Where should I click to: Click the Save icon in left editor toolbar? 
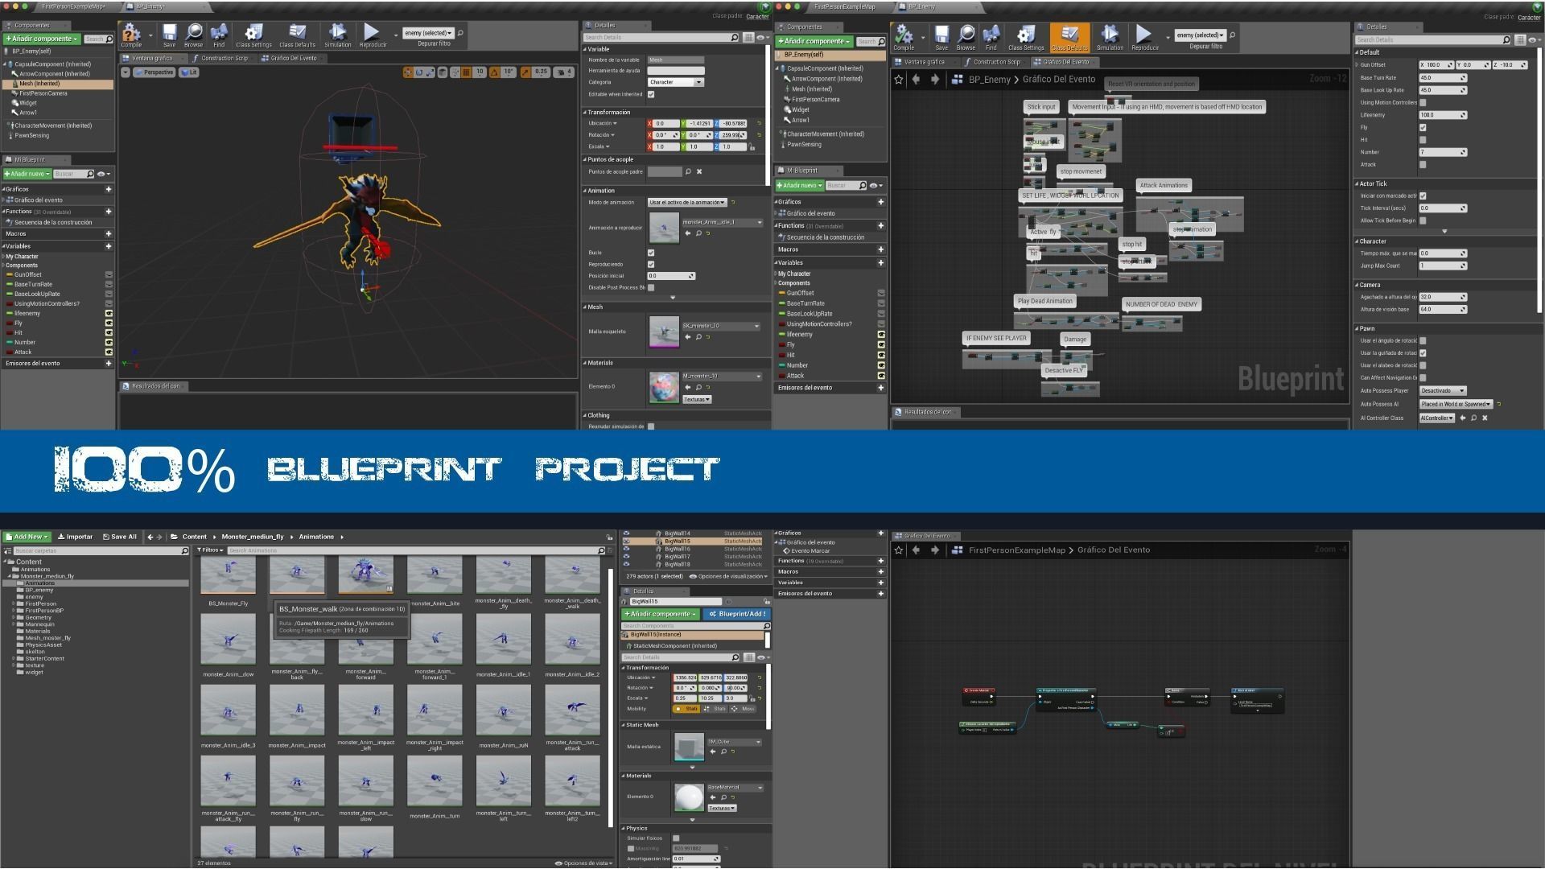pyautogui.click(x=169, y=34)
